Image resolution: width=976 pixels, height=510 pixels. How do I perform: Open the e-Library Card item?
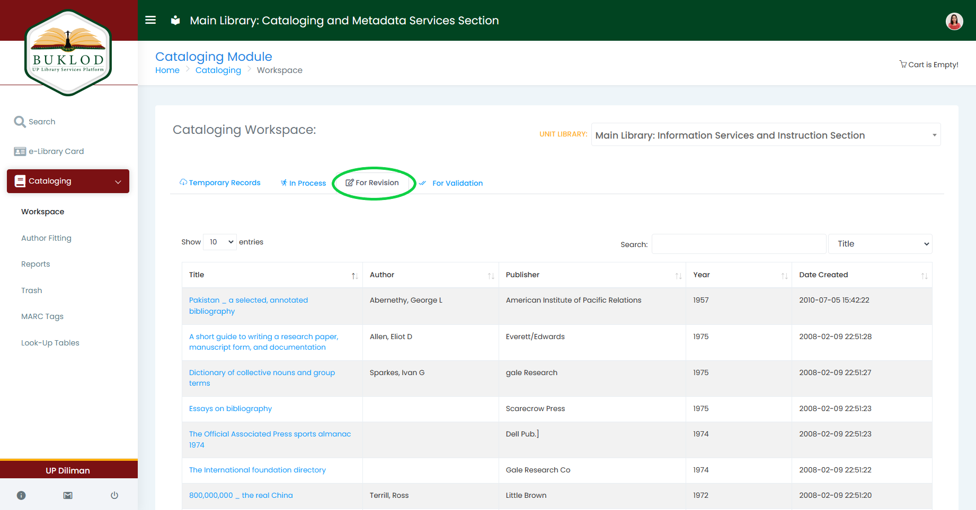56,151
